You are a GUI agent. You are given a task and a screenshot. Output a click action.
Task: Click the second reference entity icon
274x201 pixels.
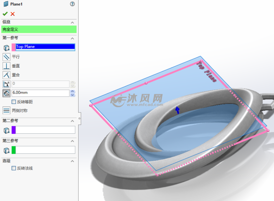click(x=6, y=130)
